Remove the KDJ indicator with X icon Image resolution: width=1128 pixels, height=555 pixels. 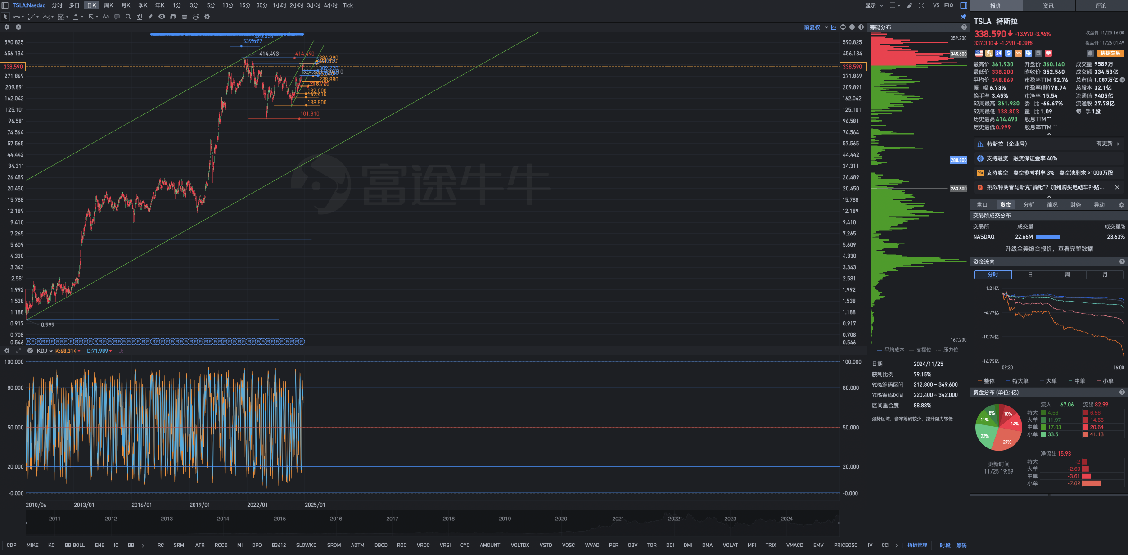(30, 351)
